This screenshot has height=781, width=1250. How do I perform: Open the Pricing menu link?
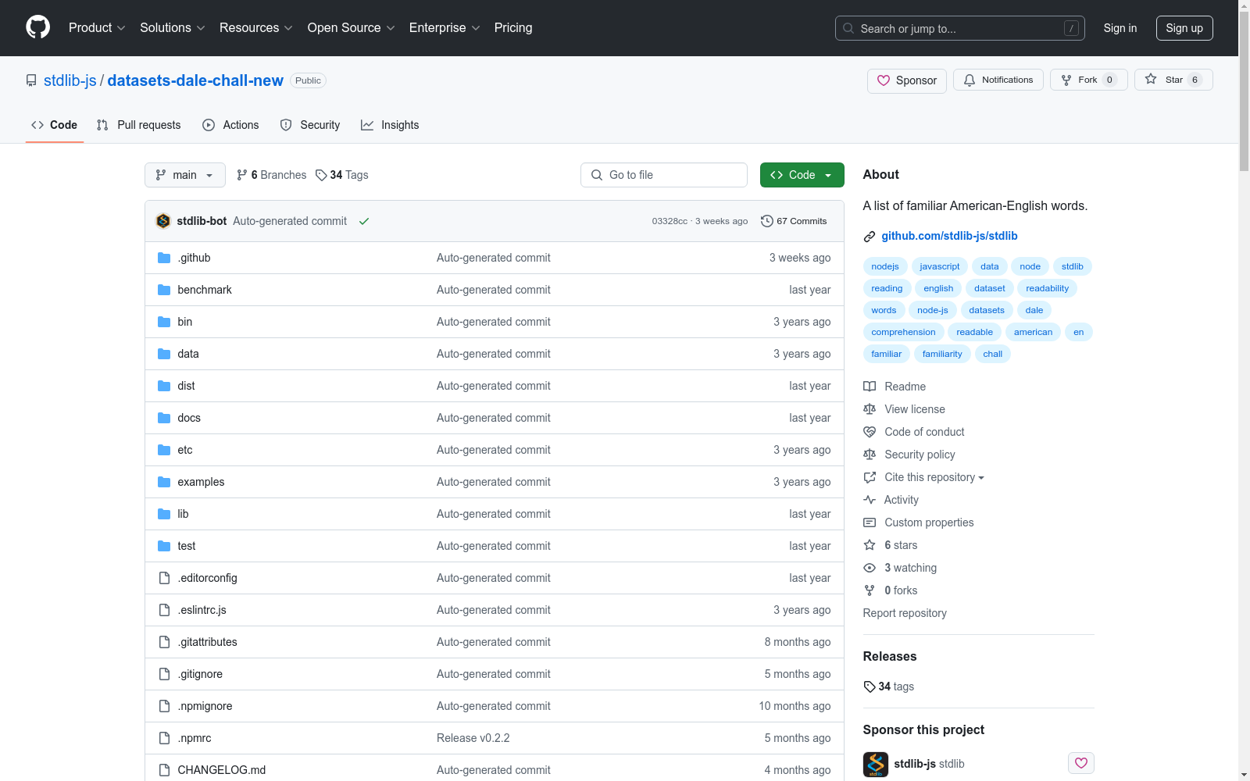point(513,27)
